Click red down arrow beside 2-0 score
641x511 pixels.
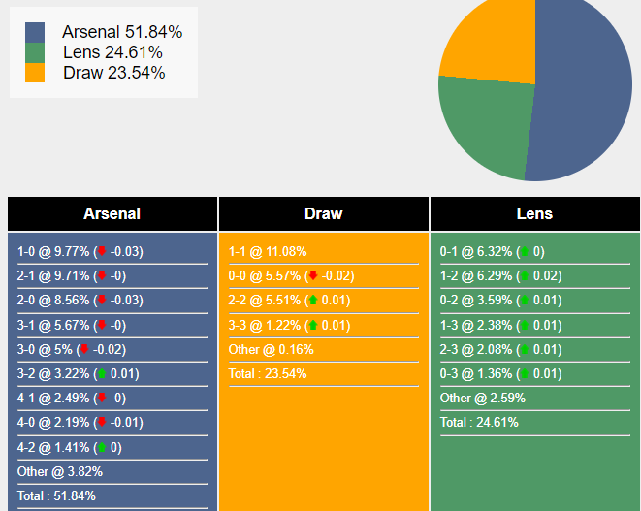point(101,301)
